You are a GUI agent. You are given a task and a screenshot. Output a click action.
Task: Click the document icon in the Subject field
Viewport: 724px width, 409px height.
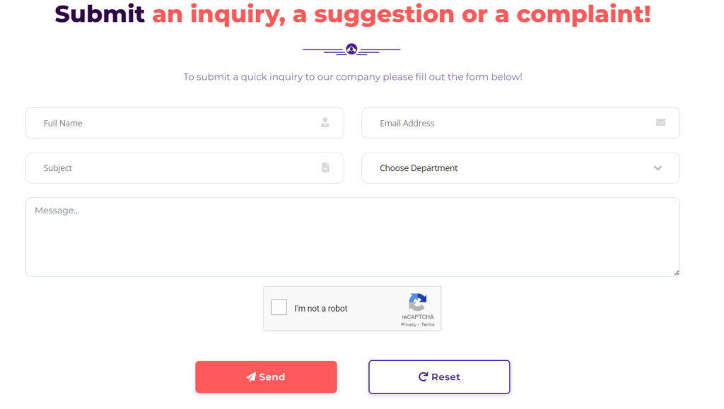325,167
